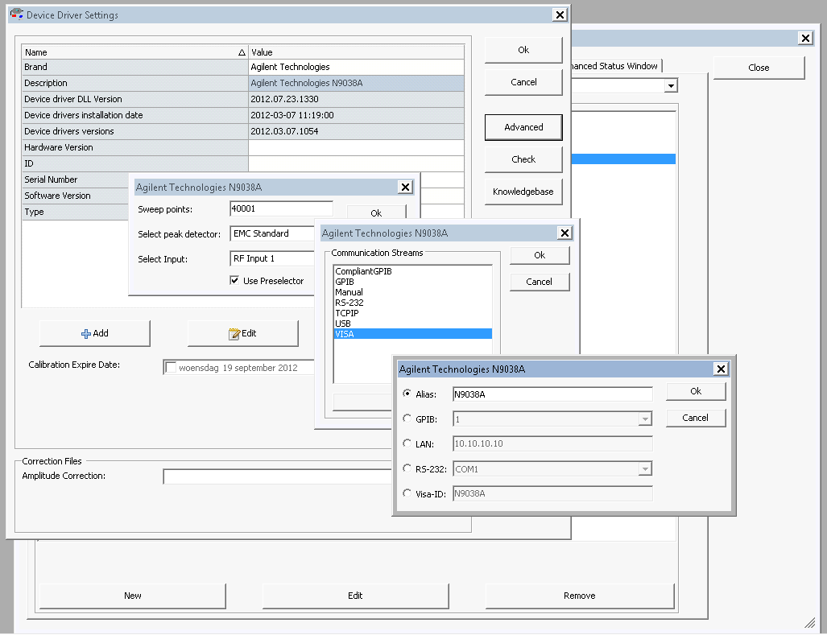Click the drivers versions value 2012.03.07.1054
The height and width of the screenshot is (635, 827).
[x=357, y=131]
